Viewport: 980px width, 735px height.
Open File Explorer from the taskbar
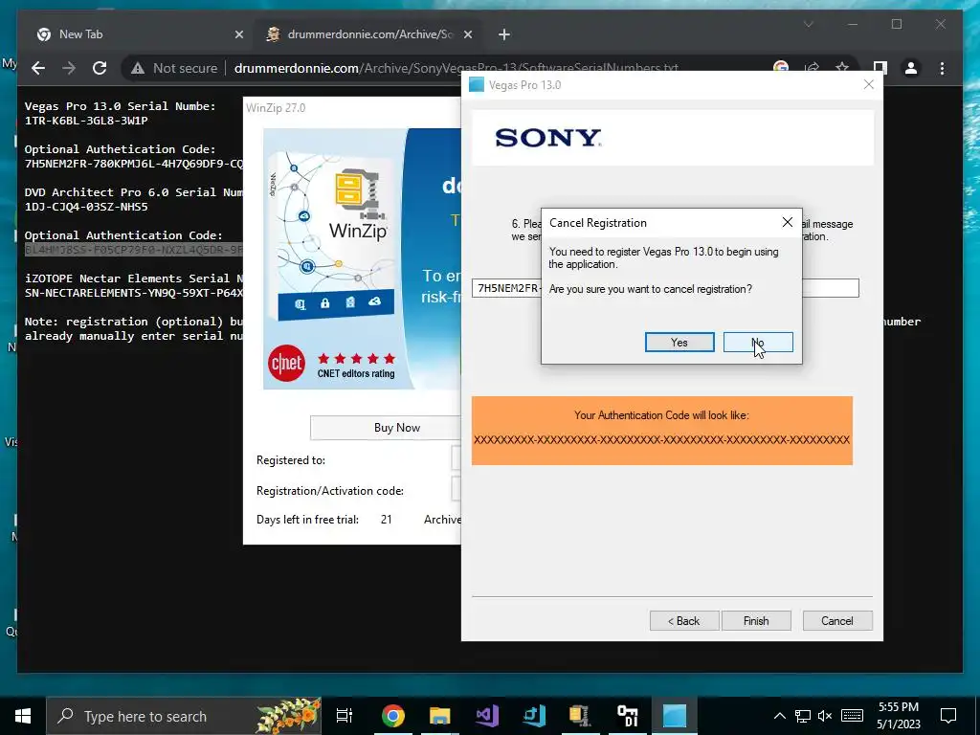point(440,716)
